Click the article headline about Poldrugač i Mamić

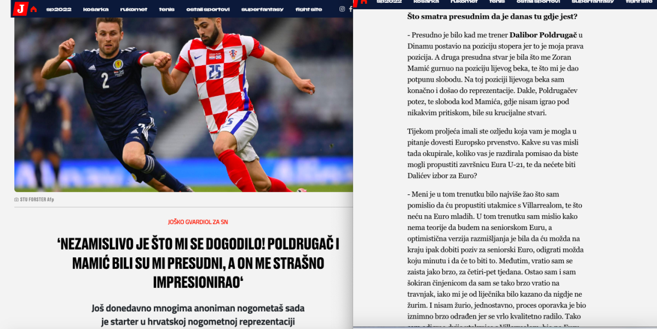[198, 263]
